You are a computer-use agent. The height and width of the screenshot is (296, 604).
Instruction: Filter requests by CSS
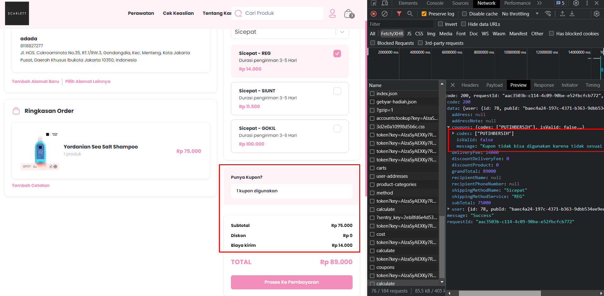[x=419, y=33]
